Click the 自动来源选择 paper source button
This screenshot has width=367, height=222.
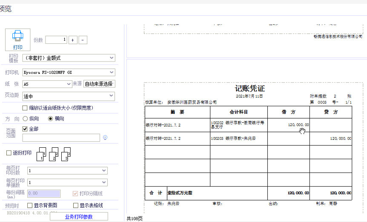(x=99, y=84)
